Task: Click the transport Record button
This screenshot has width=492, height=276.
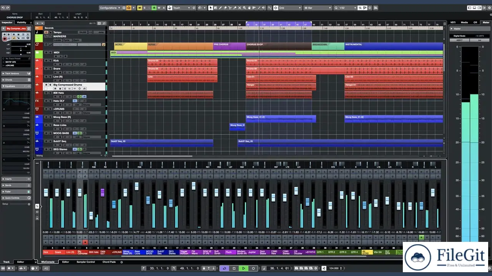Action: (x=253, y=268)
